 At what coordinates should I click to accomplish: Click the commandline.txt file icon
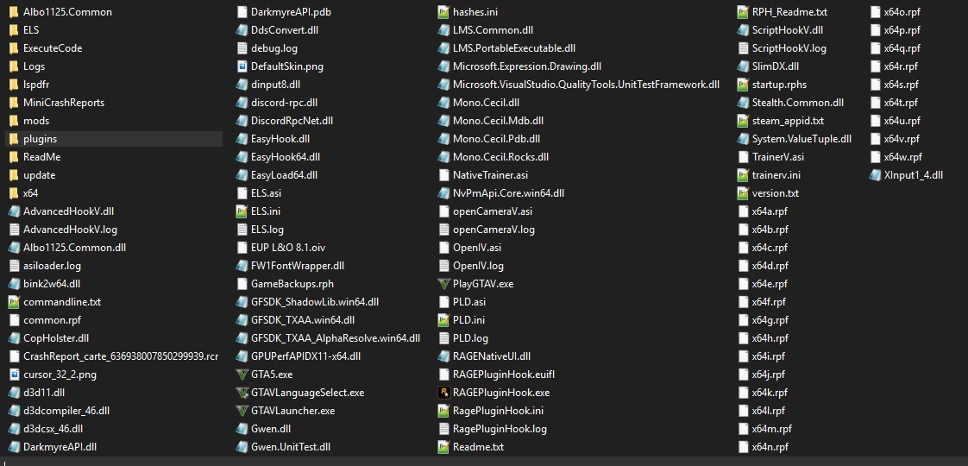(x=14, y=302)
